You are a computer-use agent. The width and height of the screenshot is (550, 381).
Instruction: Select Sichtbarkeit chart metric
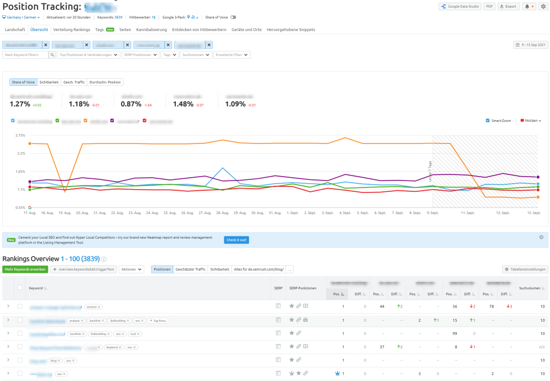[x=49, y=82]
